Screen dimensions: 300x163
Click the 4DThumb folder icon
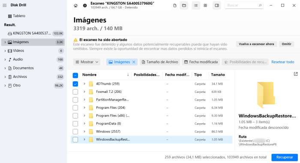91,84
